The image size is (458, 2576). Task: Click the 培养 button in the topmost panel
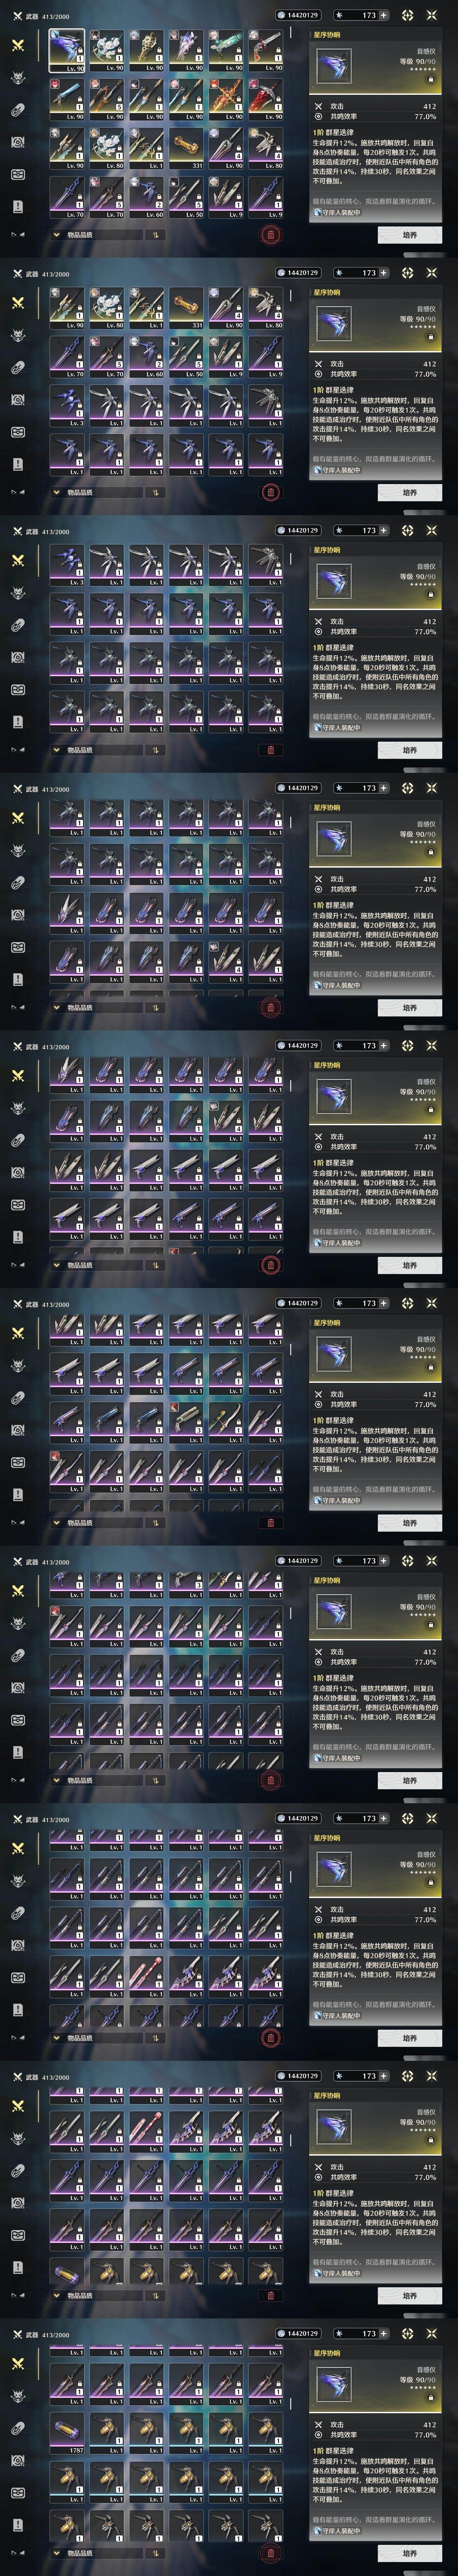pyautogui.click(x=409, y=235)
